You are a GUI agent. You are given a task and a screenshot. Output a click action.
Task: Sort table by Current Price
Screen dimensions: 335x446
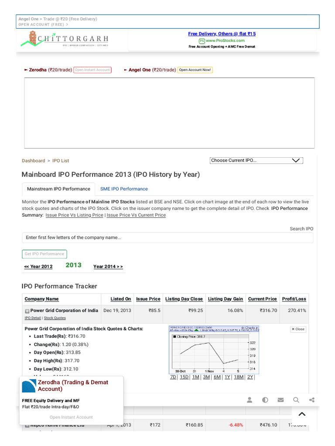(x=262, y=299)
